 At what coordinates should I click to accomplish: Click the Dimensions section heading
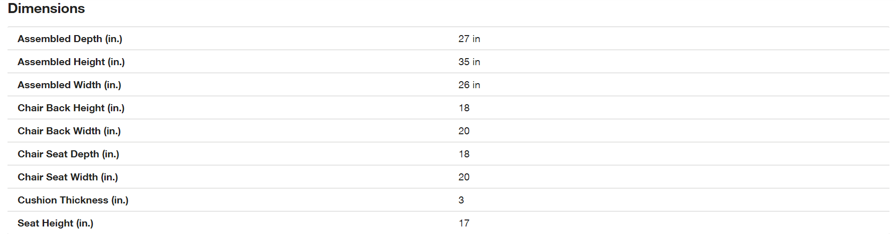click(46, 9)
